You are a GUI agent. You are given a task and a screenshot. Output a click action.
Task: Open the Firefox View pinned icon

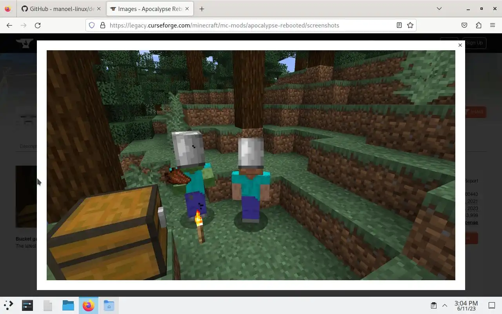click(7, 9)
